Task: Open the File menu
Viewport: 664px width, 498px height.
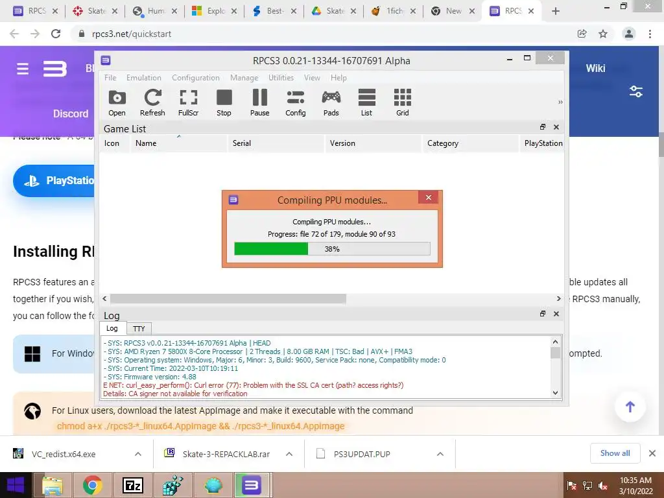Action: click(110, 78)
